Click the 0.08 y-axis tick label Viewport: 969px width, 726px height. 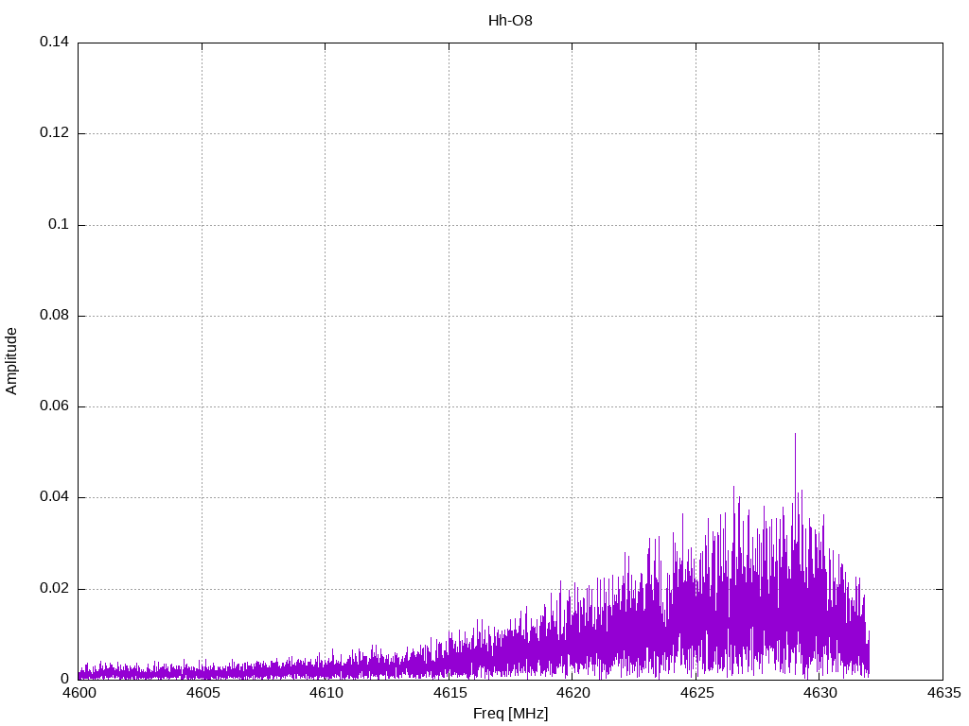click(x=54, y=316)
